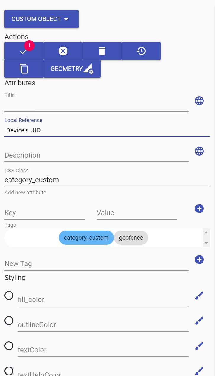
Task: Add a new attribute with the plus icon
Action: pyautogui.click(x=199, y=209)
